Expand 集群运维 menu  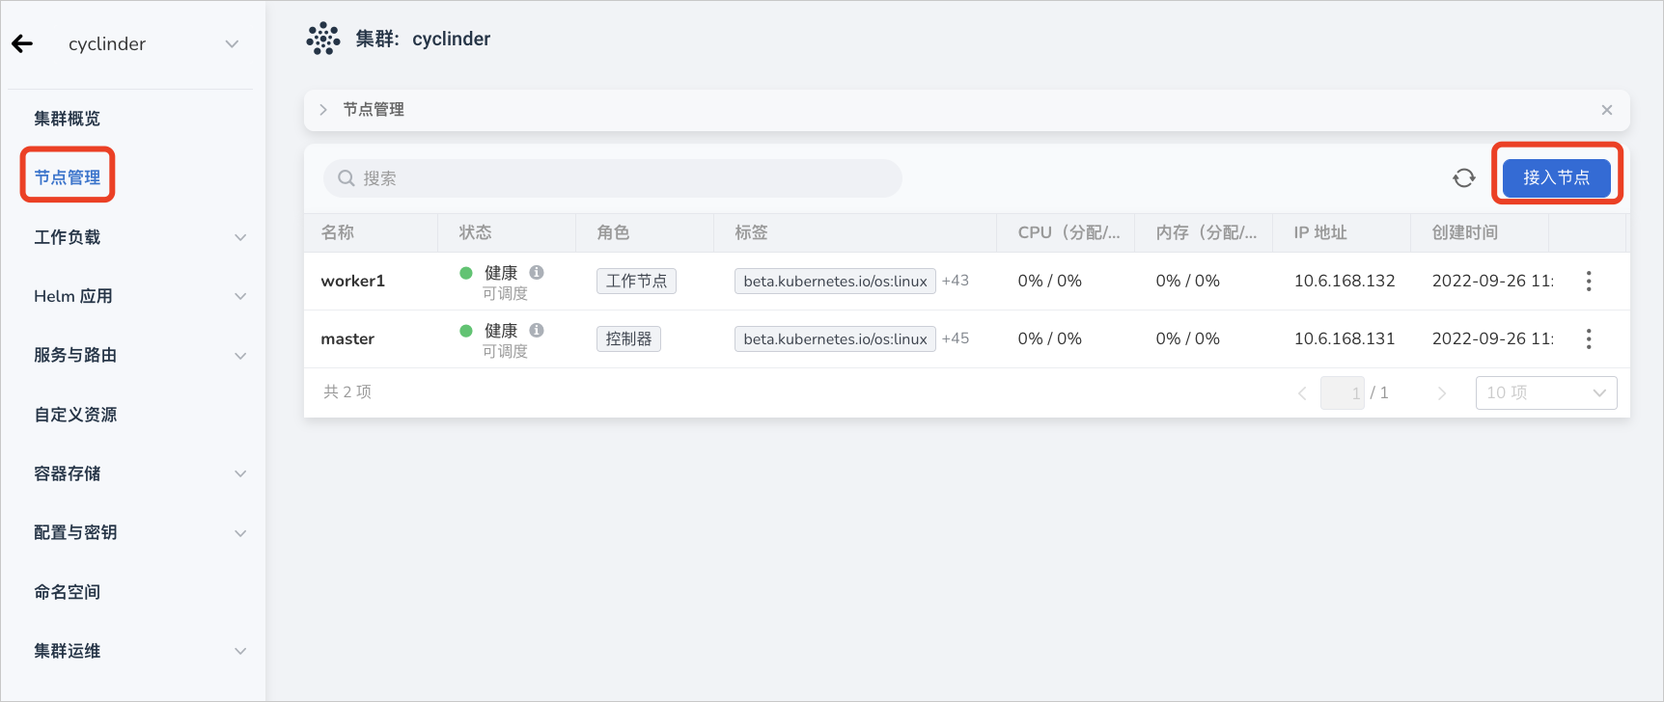[x=240, y=651]
